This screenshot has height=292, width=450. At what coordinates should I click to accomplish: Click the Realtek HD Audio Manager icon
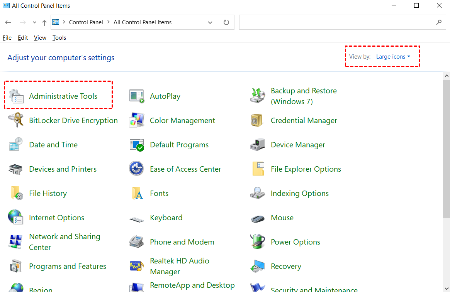(137, 266)
